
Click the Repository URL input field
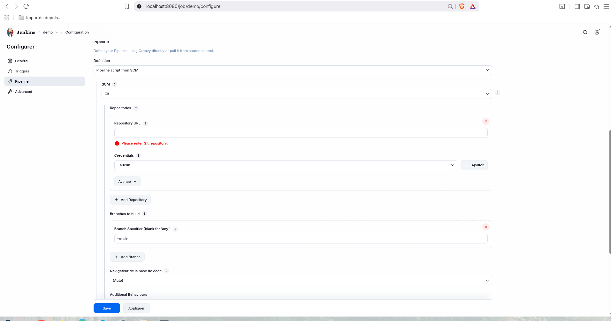[x=301, y=133]
